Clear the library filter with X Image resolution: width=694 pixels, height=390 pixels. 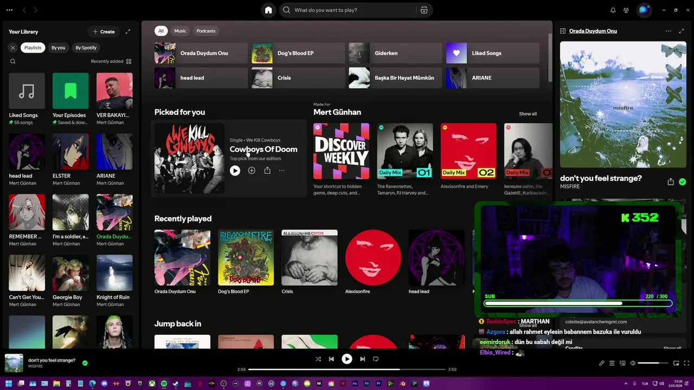13,48
